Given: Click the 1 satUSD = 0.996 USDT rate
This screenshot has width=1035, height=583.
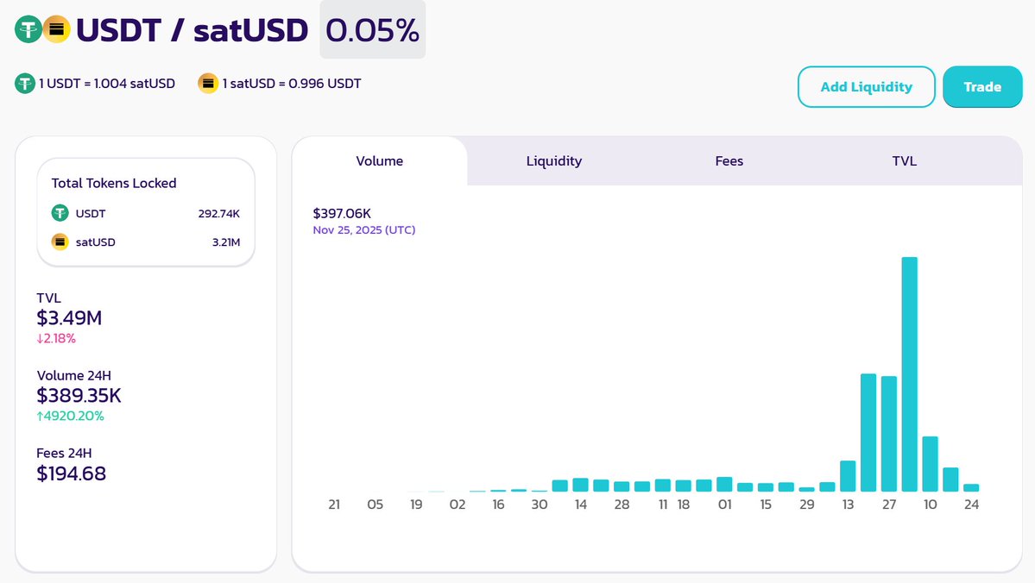Looking at the screenshot, I should pos(292,84).
